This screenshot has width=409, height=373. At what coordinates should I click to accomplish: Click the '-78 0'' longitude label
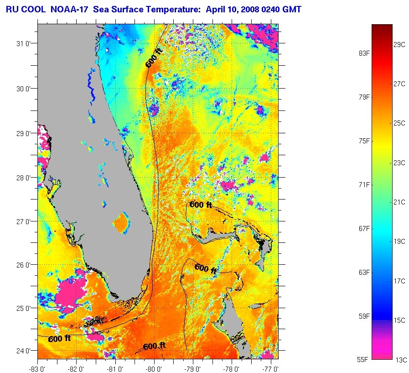tap(232, 369)
